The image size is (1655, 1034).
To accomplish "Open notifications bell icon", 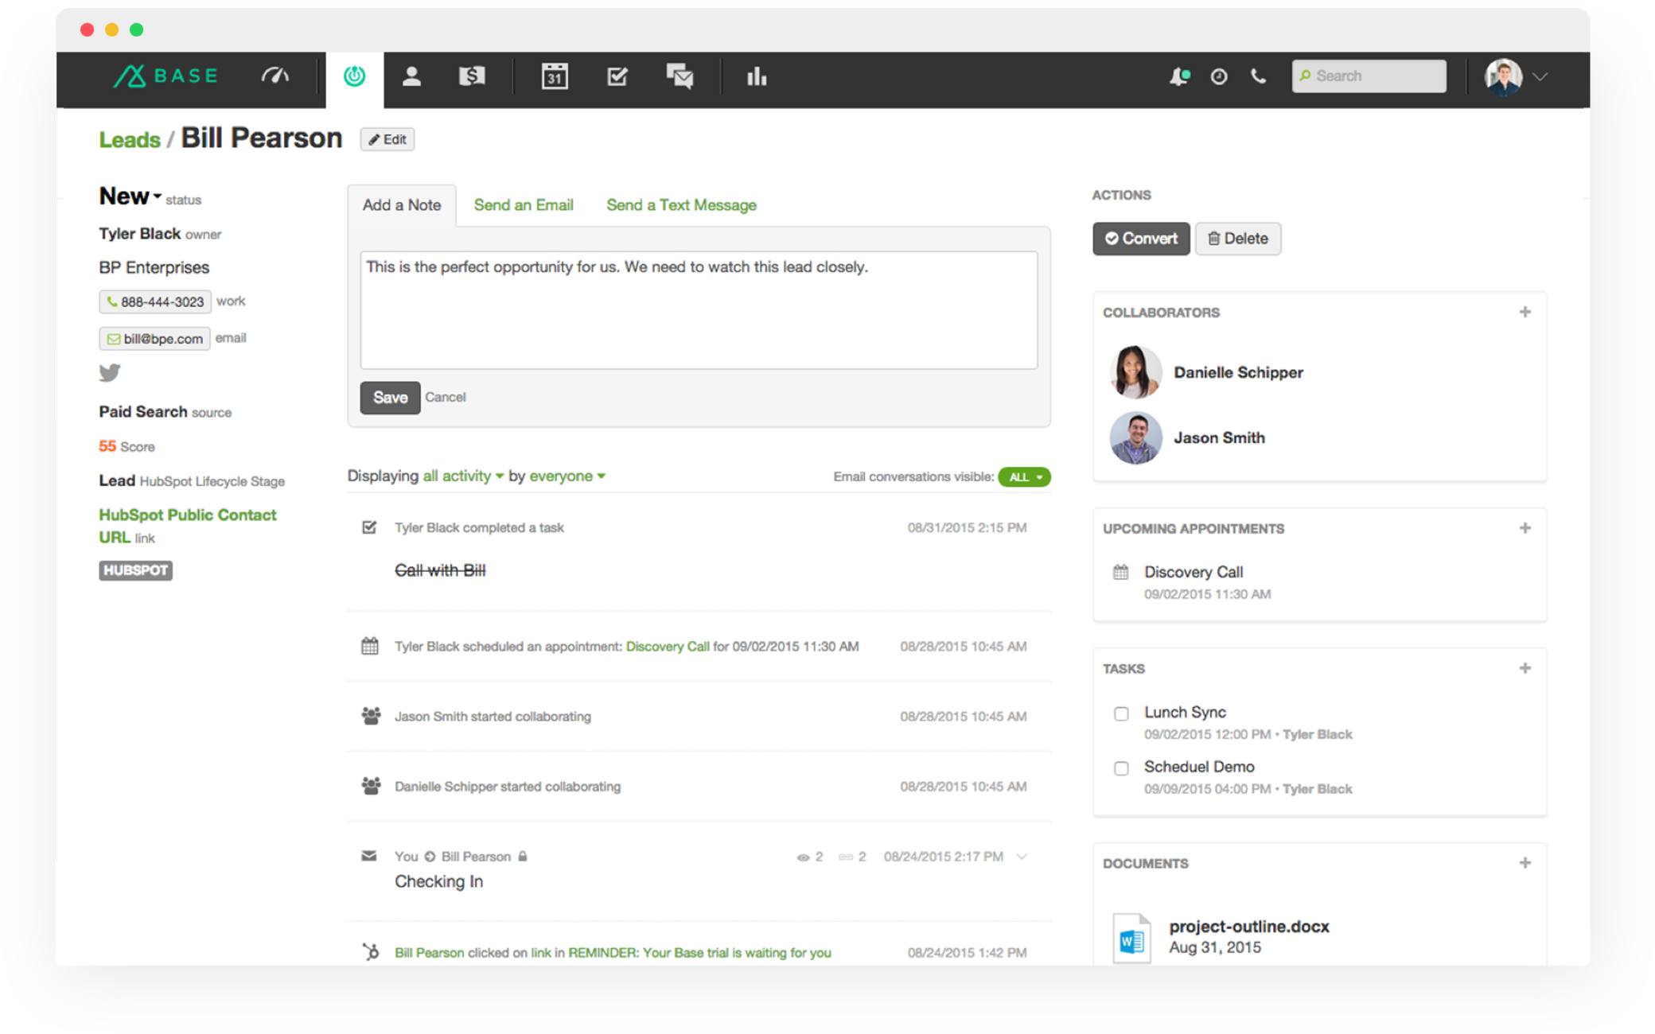I will [x=1179, y=76].
